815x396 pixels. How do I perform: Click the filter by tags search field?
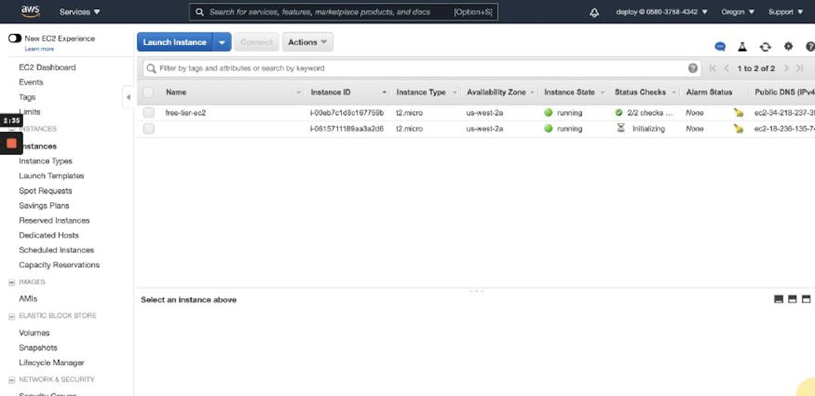(x=415, y=68)
